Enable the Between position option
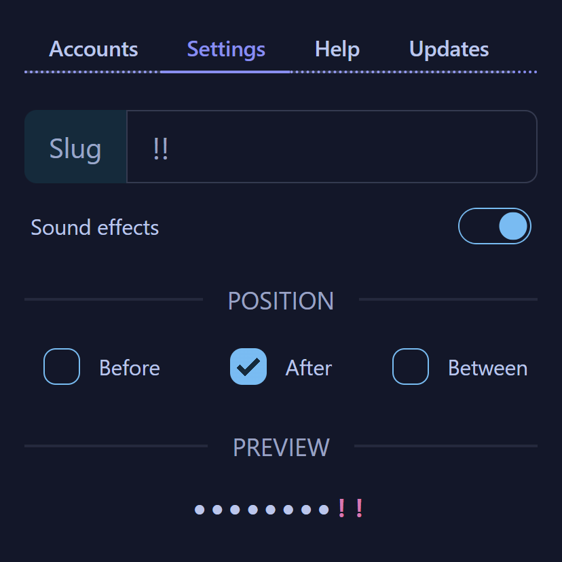Screen dimensions: 562x562 tap(409, 367)
